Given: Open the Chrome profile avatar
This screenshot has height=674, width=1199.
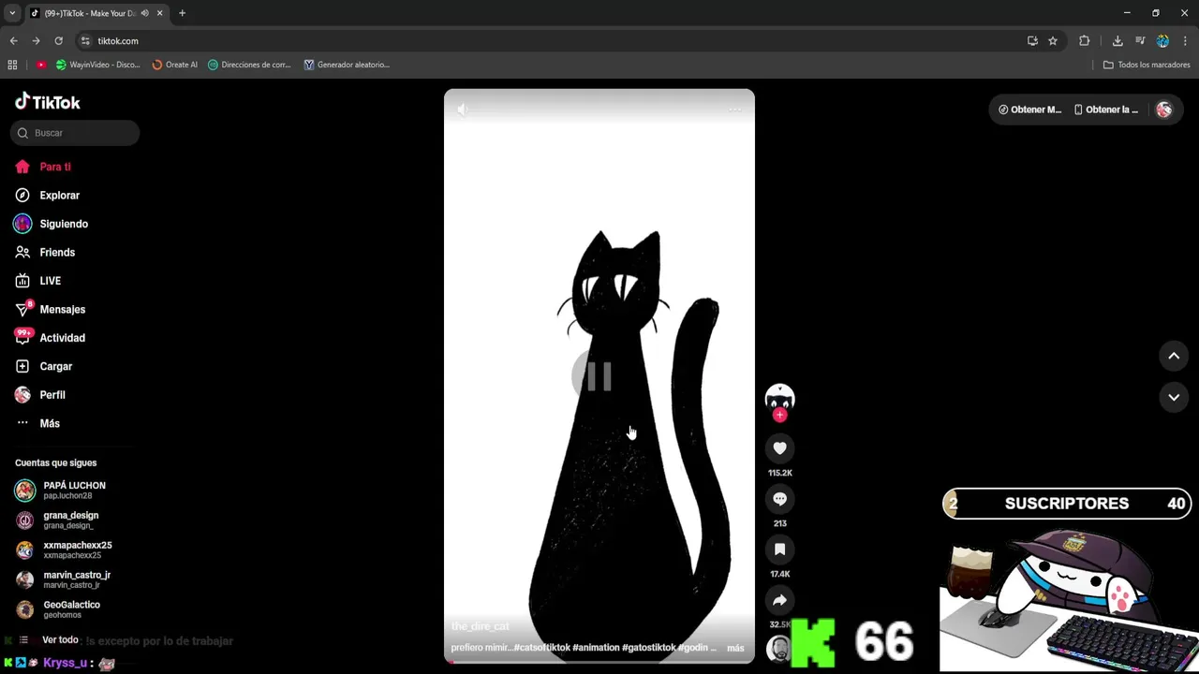Looking at the screenshot, I should 1162,41.
